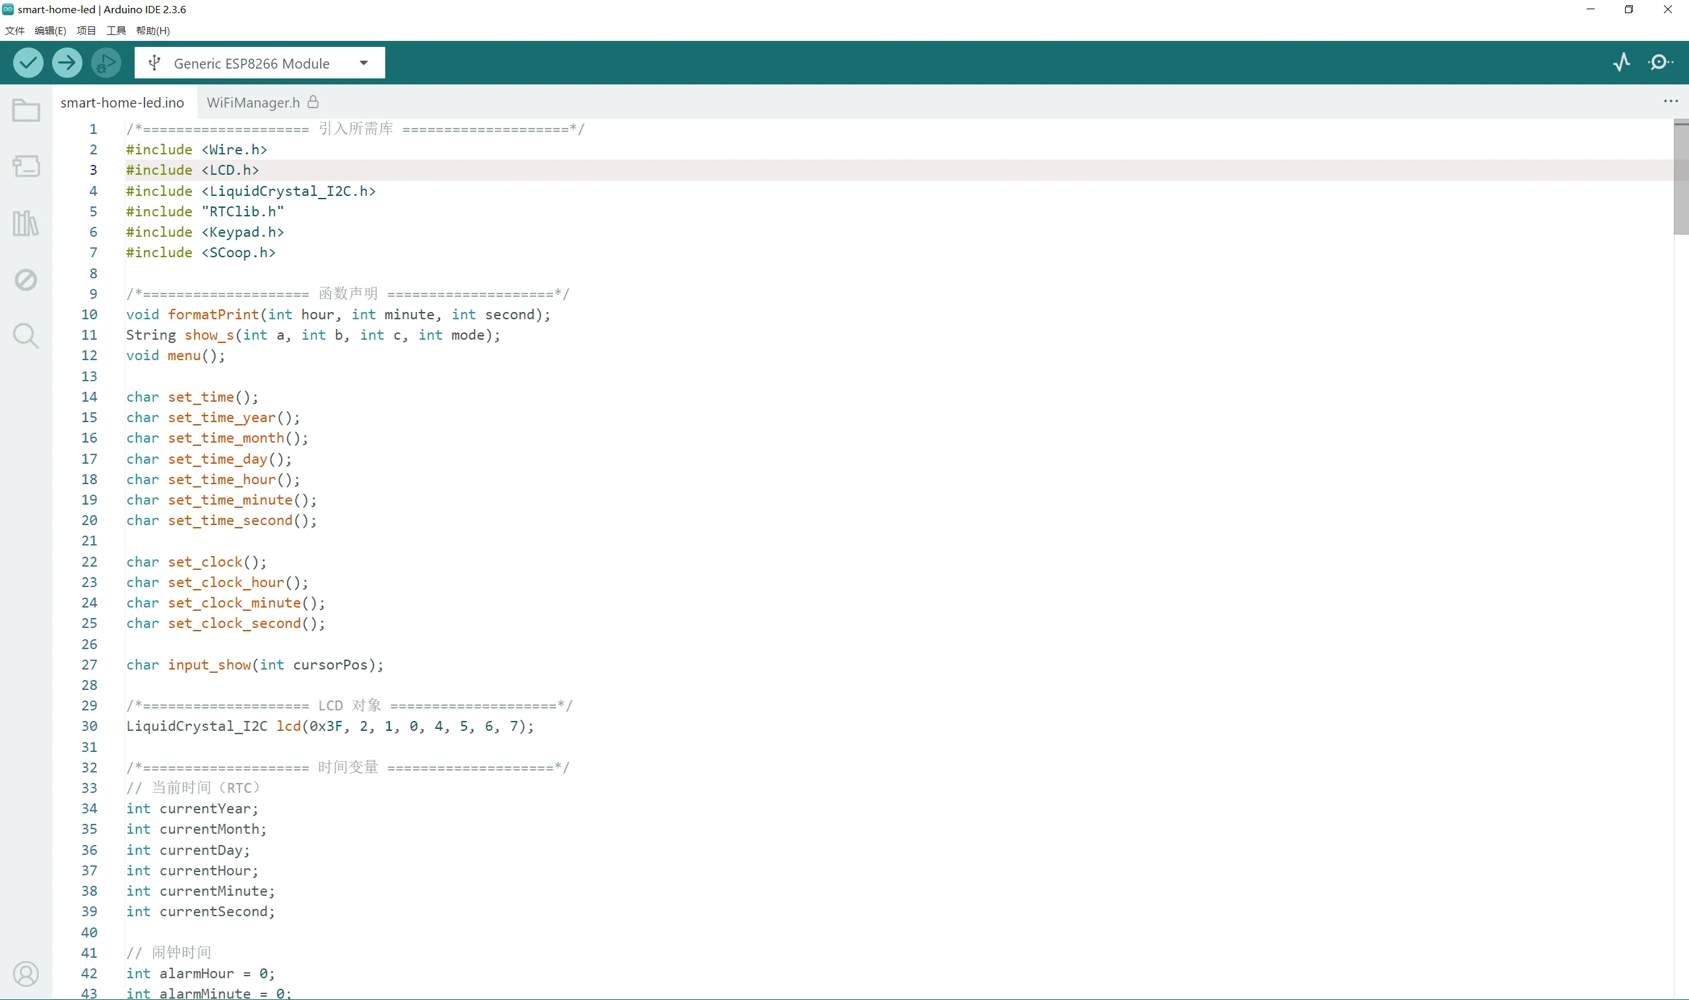Open the Serial Monitor

coord(1660,63)
